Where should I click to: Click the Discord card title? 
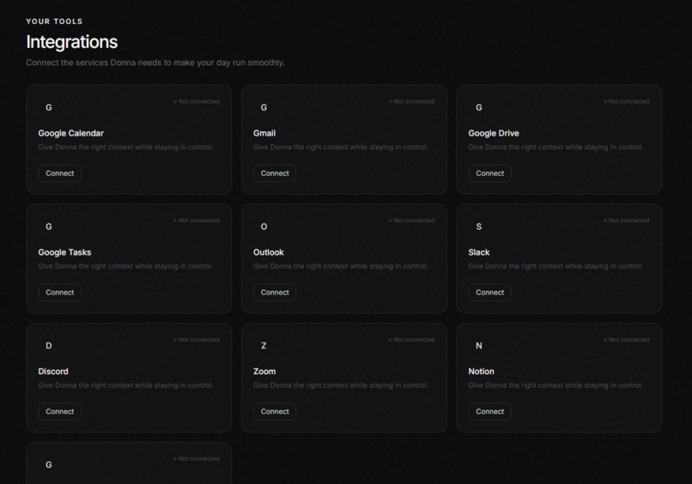tap(53, 372)
